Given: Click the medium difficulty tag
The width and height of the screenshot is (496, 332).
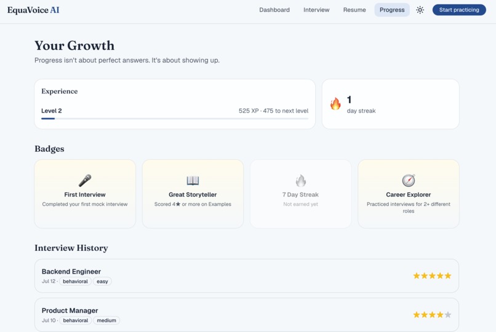Looking at the screenshot, I should [x=106, y=320].
